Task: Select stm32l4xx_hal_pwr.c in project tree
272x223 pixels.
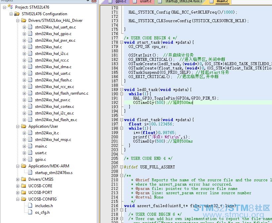Action: [53, 100]
